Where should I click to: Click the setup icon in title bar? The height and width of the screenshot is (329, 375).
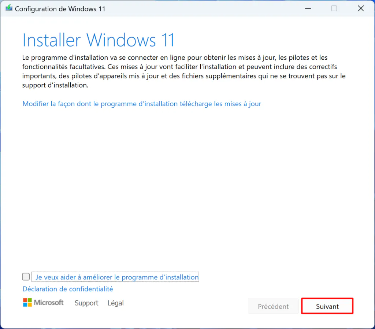(9, 8)
